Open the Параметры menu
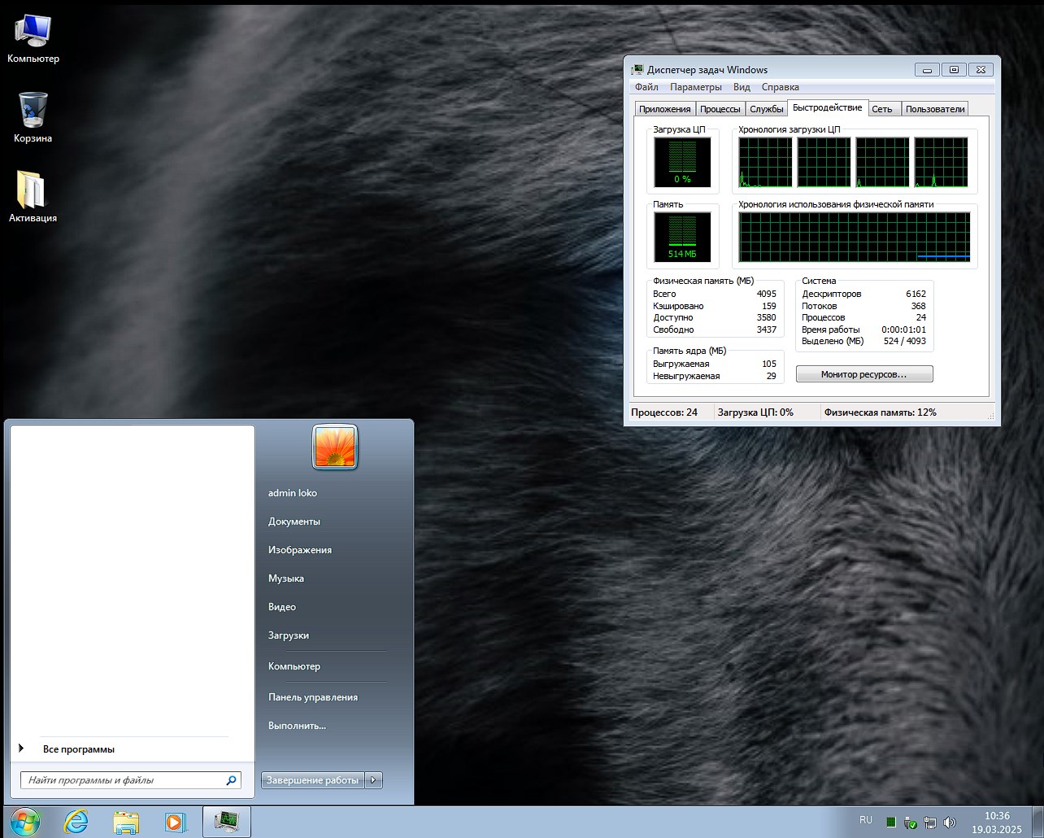This screenshot has width=1044, height=838. [696, 87]
